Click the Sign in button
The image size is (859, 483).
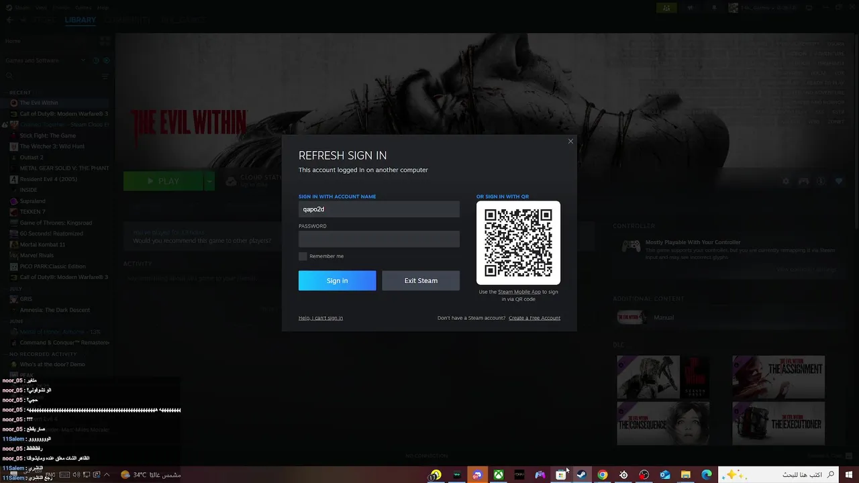coord(337,280)
